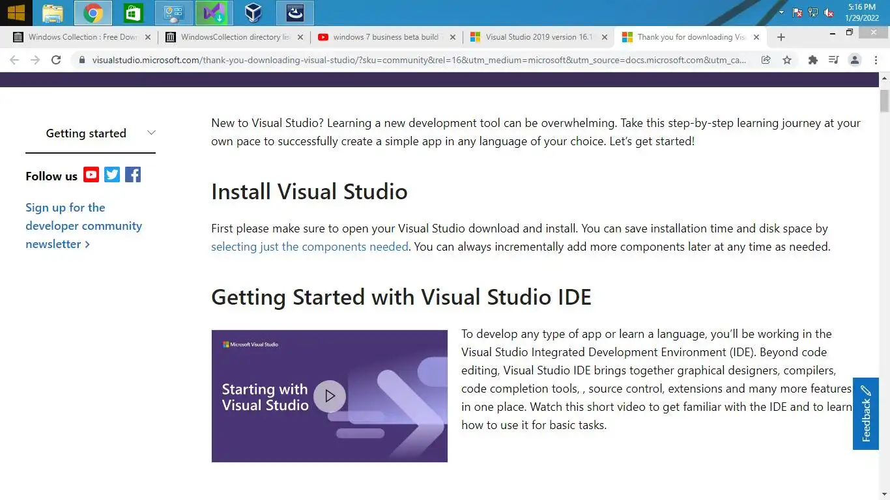Click the Follow us label
The width and height of the screenshot is (890, 500).
pyautogui.click(x=51, y=176)
